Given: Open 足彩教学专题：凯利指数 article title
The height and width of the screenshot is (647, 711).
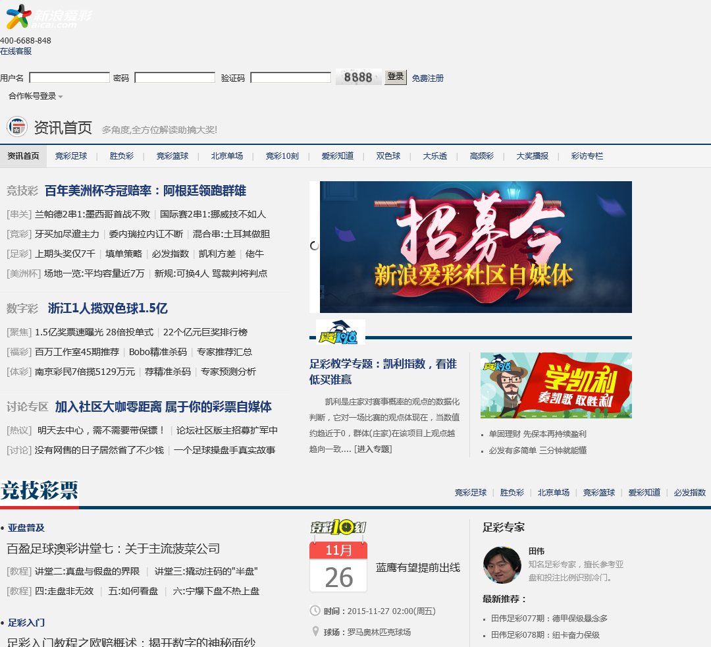Looking at the screenshot, I should (383, 372).
